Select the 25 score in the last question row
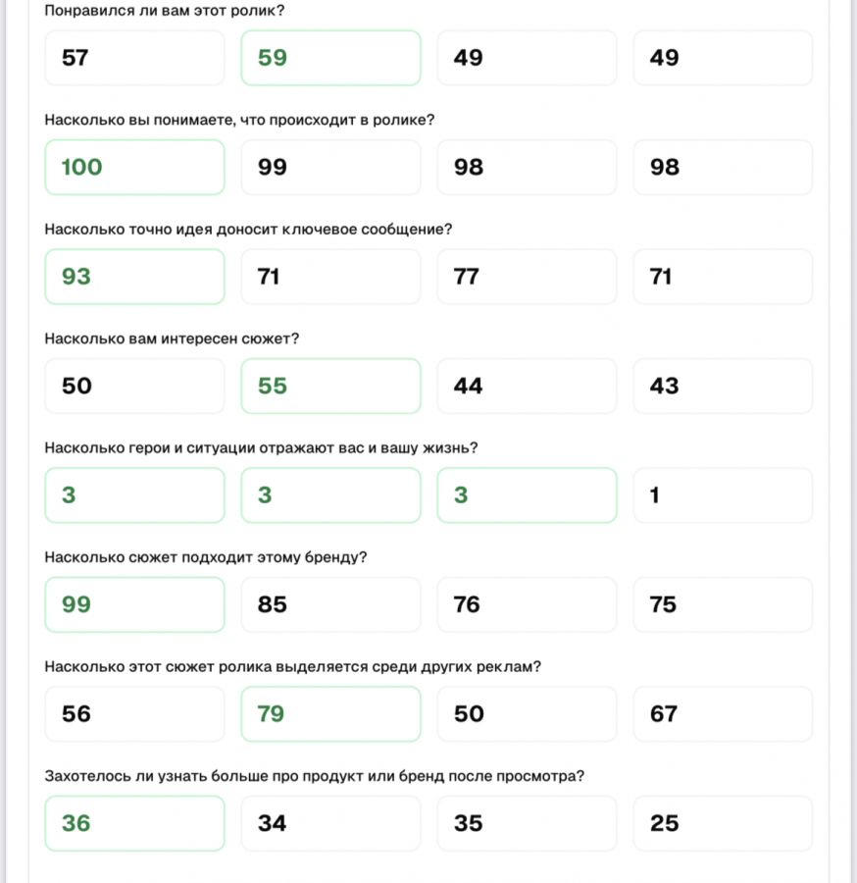The image size is (857, 883). click(723, 823)
